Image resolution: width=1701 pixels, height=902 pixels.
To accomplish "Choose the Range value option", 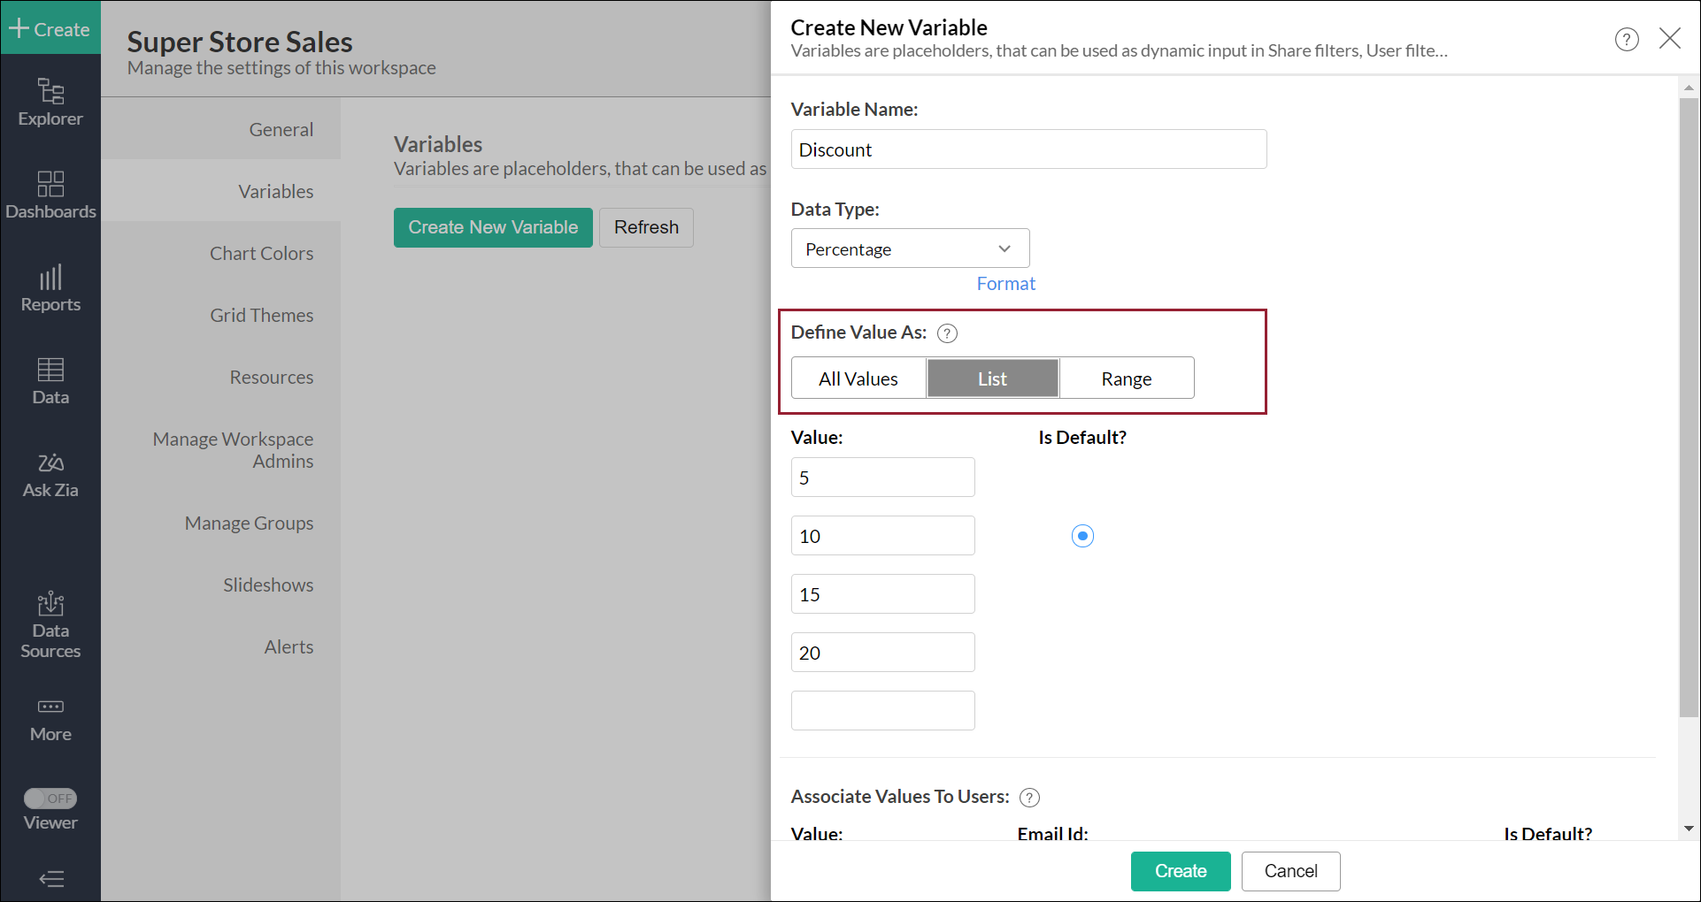I will 1126,378.
